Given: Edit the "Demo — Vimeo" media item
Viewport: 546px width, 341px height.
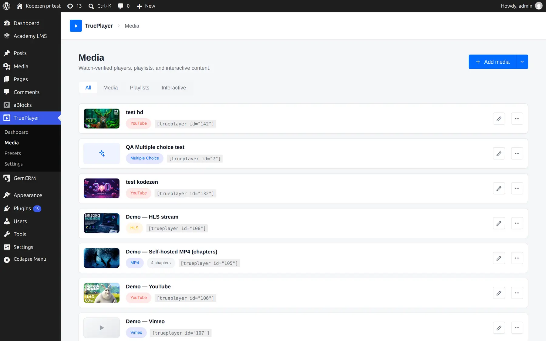Looking at the screenshot, I should pyautogui.click(x=499, y=328).
